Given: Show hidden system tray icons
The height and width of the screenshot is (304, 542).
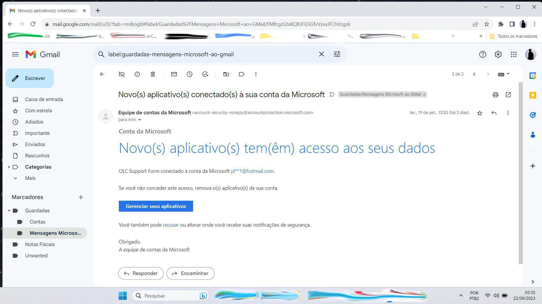Looking at the screenshot, I should [x=461, y=296].
